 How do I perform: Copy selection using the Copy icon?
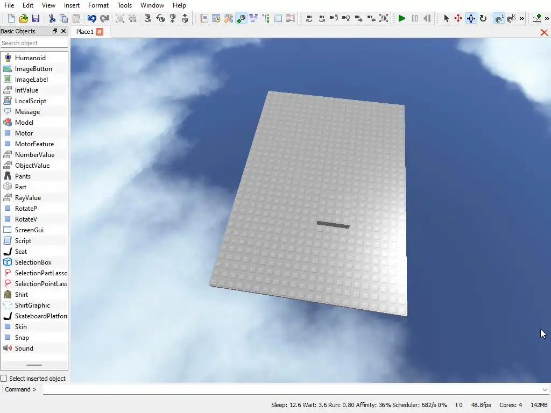coord(63,18)
